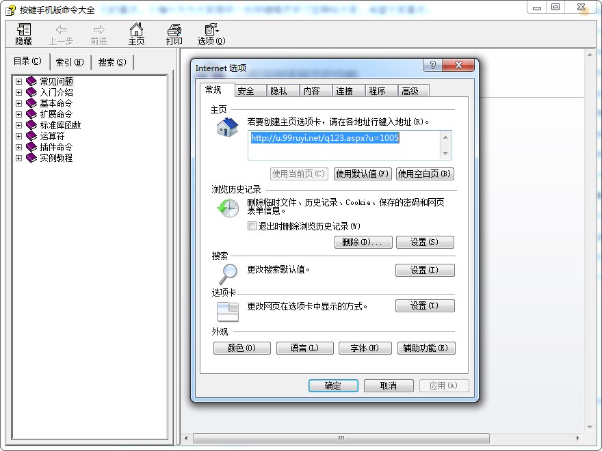Click the purple book icon beside 常见问题
This screenshot has height=451, width=602.
[x=31, y=81]
